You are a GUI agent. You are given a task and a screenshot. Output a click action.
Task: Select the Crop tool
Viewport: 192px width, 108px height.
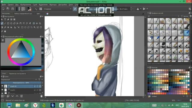click(40, 23)
